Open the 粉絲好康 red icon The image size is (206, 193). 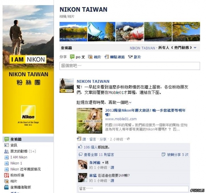pyautogui.click(x=6, y=175)
